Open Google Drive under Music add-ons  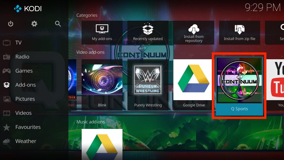[x=102, y=144]
